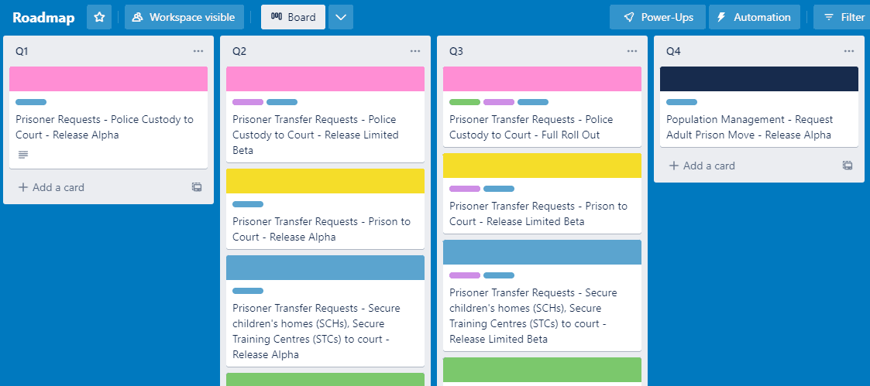Toggle the green label on Q3 Full Roll Out card
Screen dimensions: 870x386
point(465,102)
